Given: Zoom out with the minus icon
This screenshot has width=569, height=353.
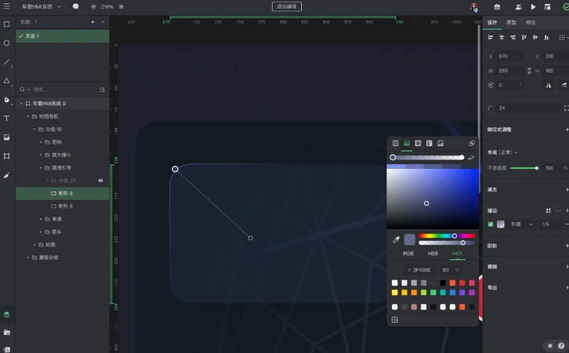Looking at the screenshot, I should [93, 7].
